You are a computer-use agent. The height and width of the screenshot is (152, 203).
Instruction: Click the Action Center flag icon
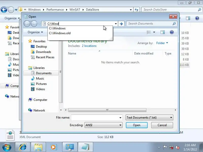tap(165, 147)
